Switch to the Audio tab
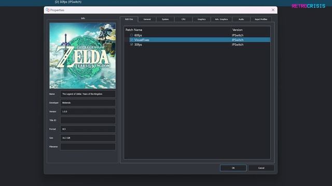 pyautogui.click(x=241, y=20)
